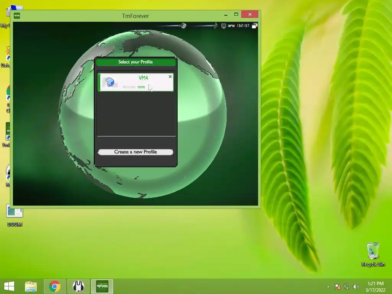Image resolution: width=392 pixels, height=294 pixels.
Task: Click the speaker volume tray icon
Action: tap(356, 287)
